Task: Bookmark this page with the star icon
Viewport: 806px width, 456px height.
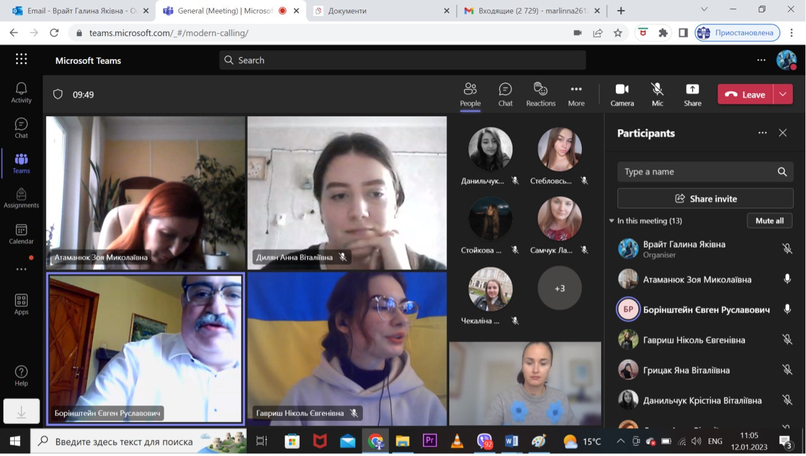Action: 618,33
